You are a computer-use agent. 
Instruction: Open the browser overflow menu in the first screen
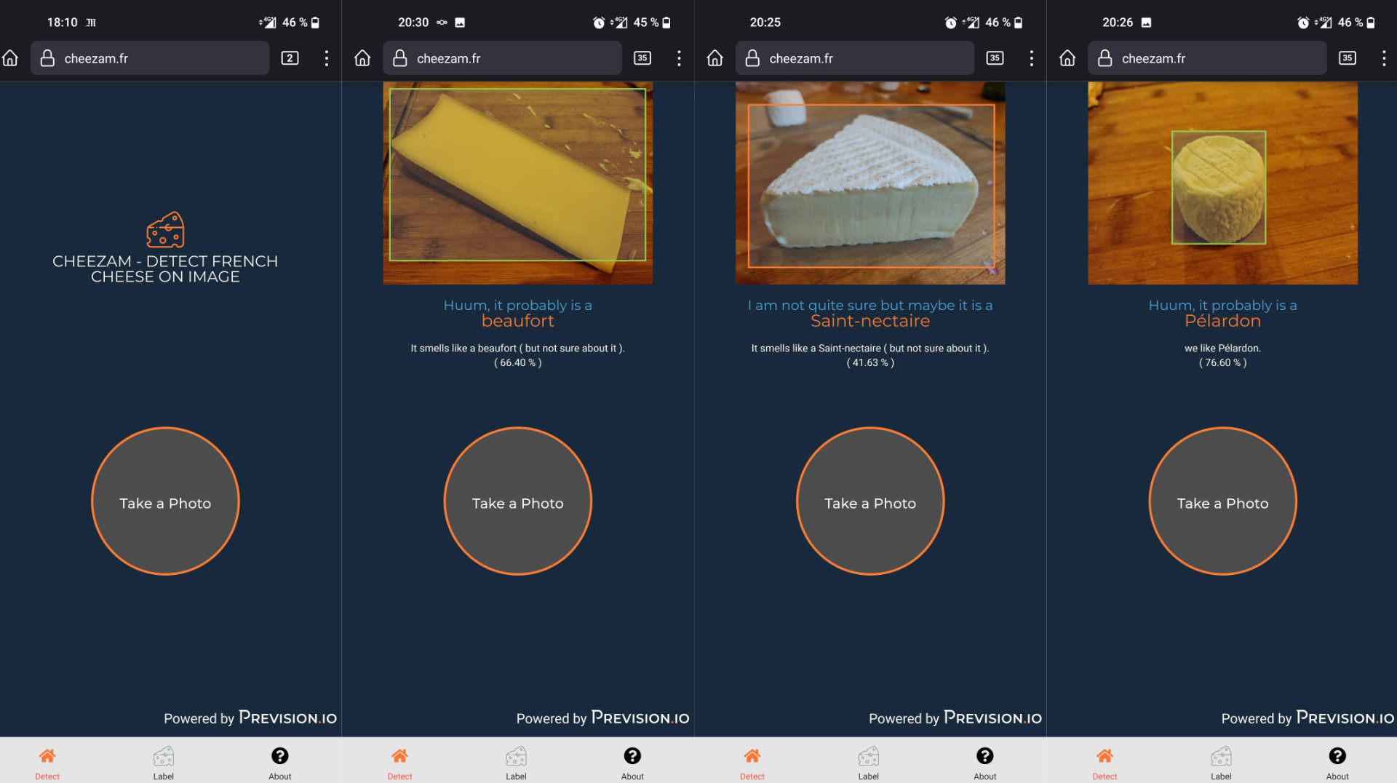(x=327, y=58)
